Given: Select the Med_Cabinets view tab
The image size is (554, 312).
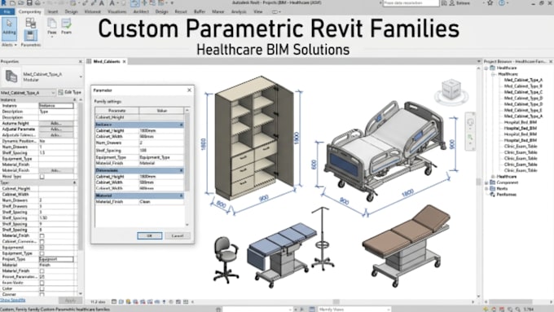Looking at the screenshot, I should point(107,61).
